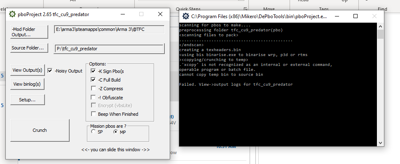The width and height of the screenshot is (400, 164).
Task: Uncheck -K Sign Pbo option
Action: pos(94,71)
